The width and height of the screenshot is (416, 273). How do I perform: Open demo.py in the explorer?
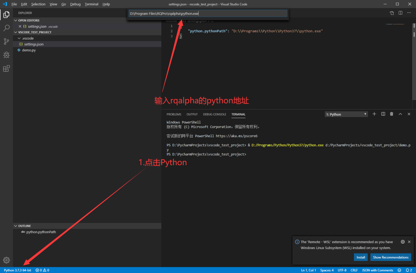[87, 50]
